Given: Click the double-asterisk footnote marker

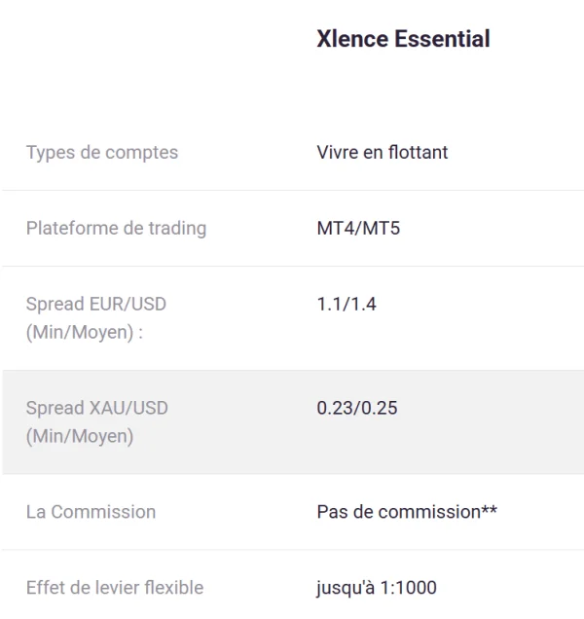Looking at the screenshot, I should (x=490, y=509).
